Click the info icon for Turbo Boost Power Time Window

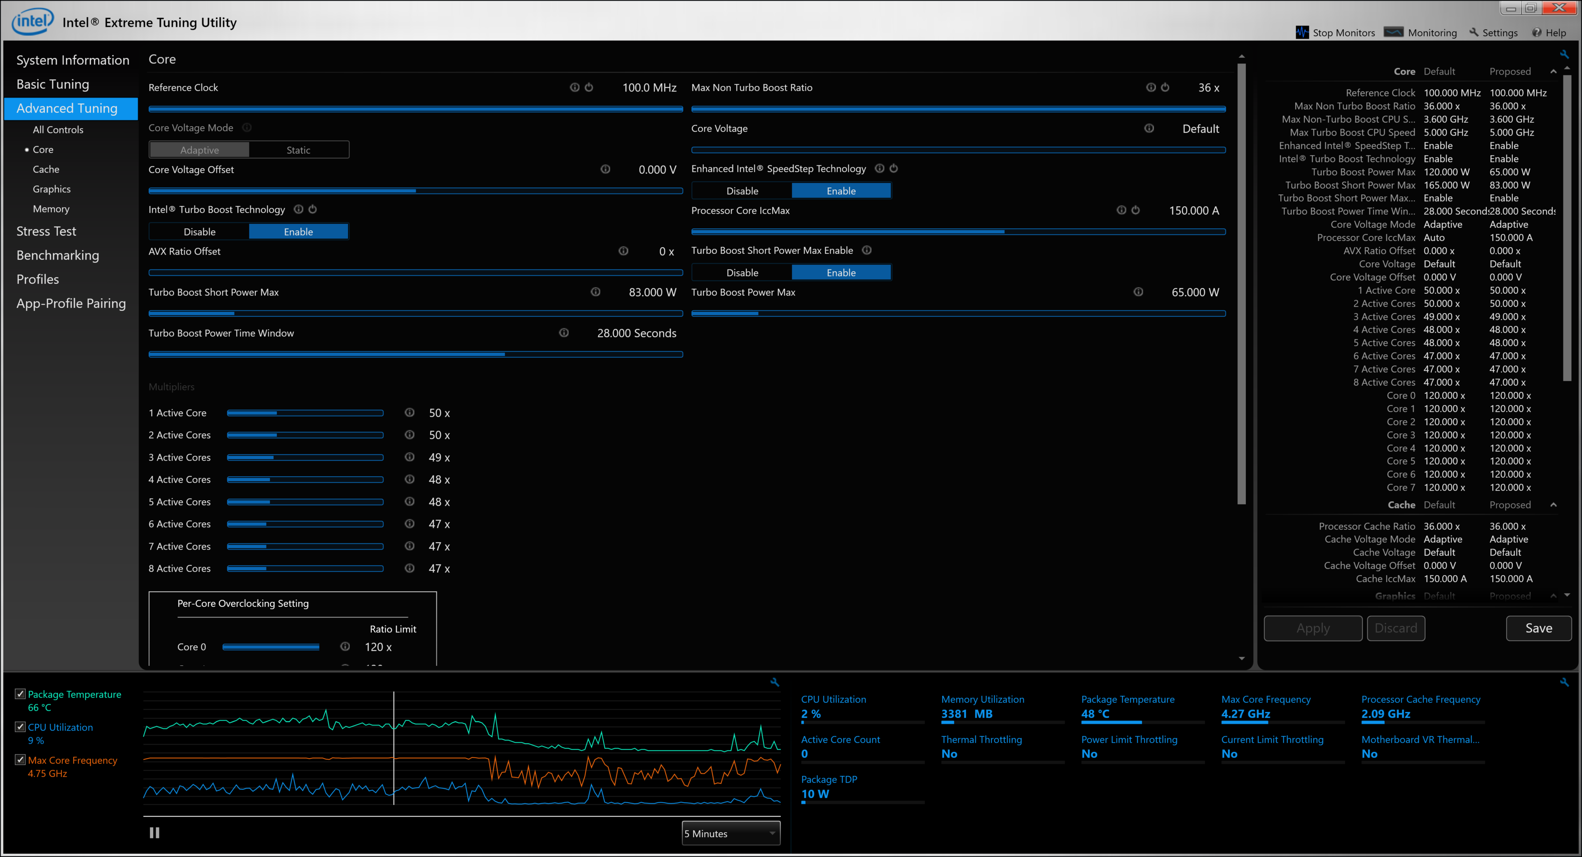click(x=564, y=332)
